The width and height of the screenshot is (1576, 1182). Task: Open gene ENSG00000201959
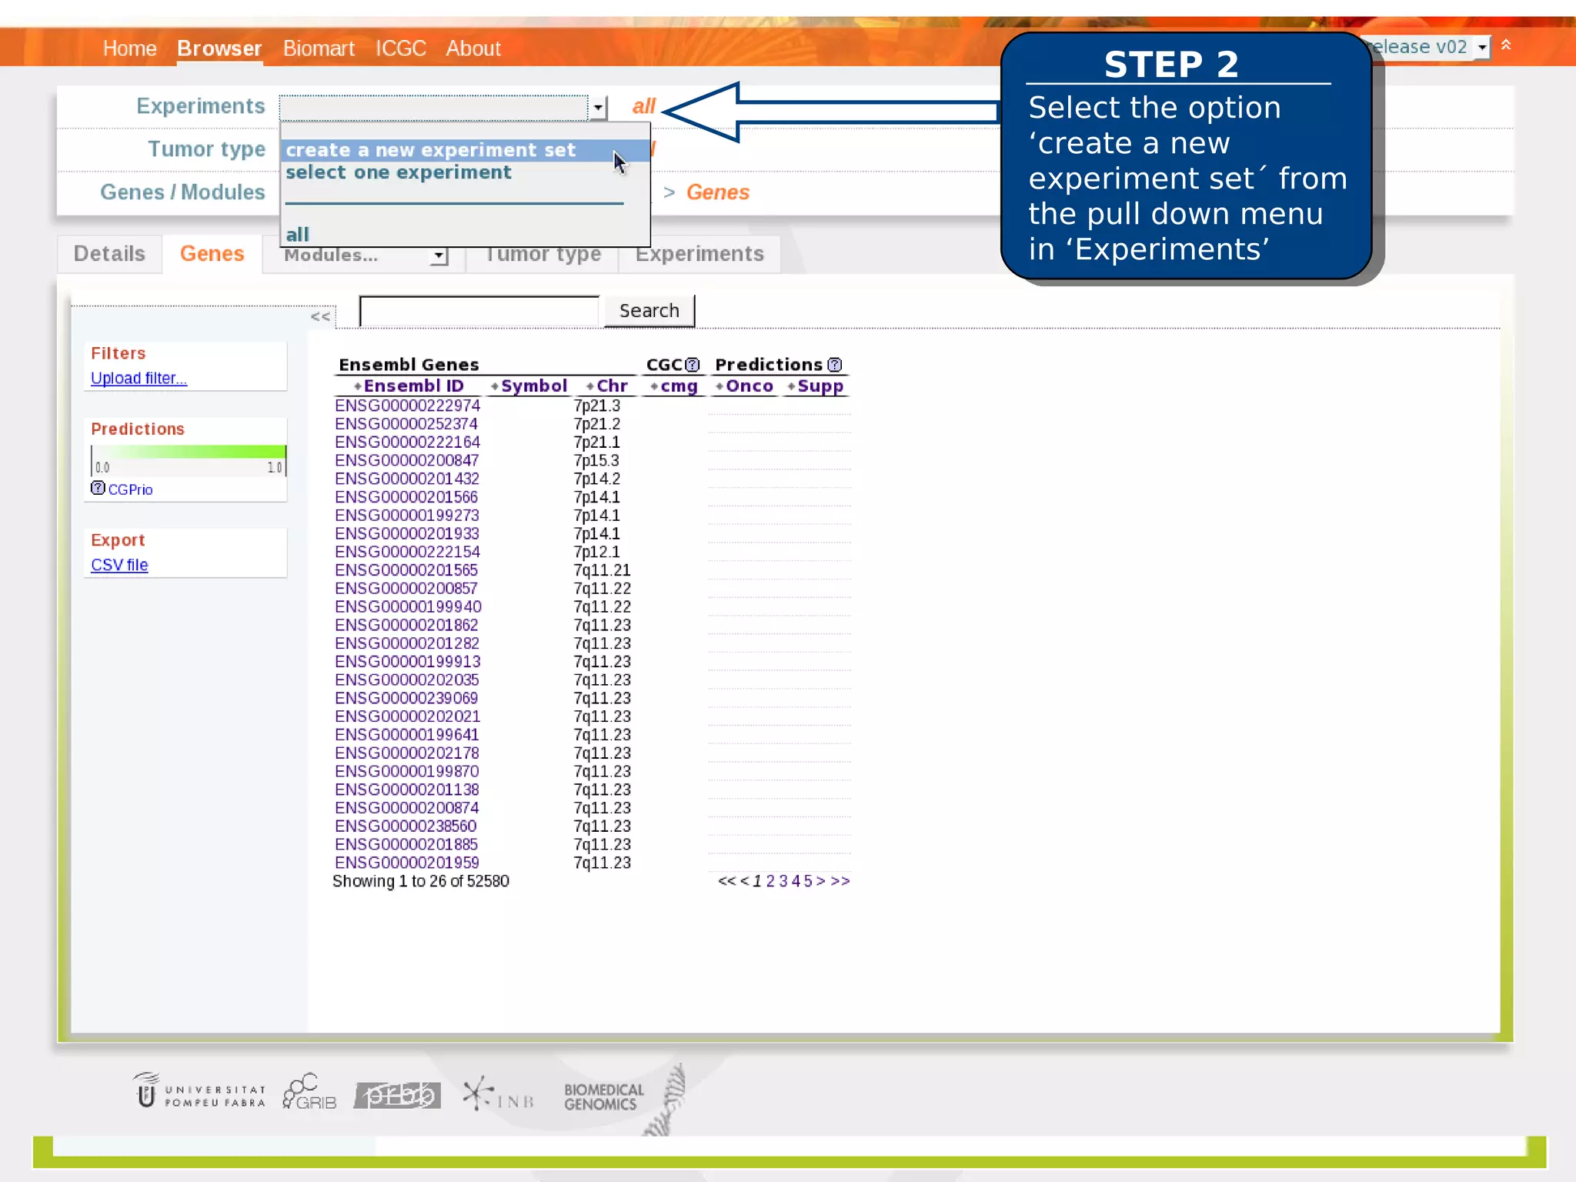coord(407,863)
